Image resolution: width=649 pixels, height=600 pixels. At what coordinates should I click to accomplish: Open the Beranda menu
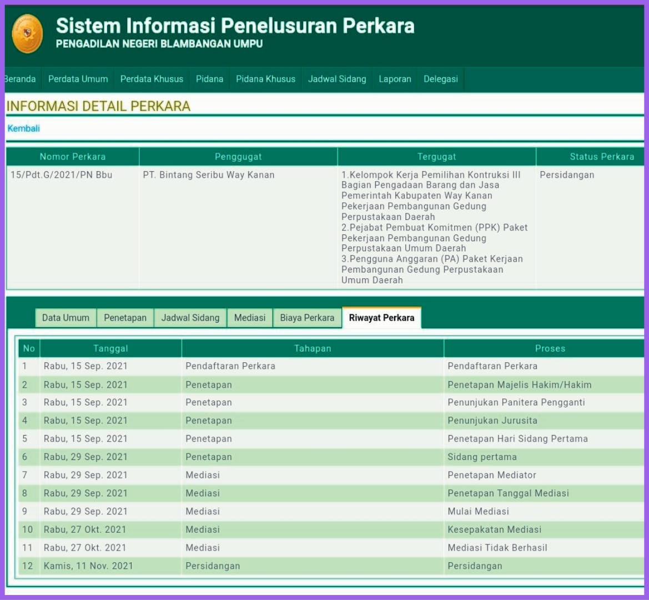pyautogui.click(x=20, y=79)
